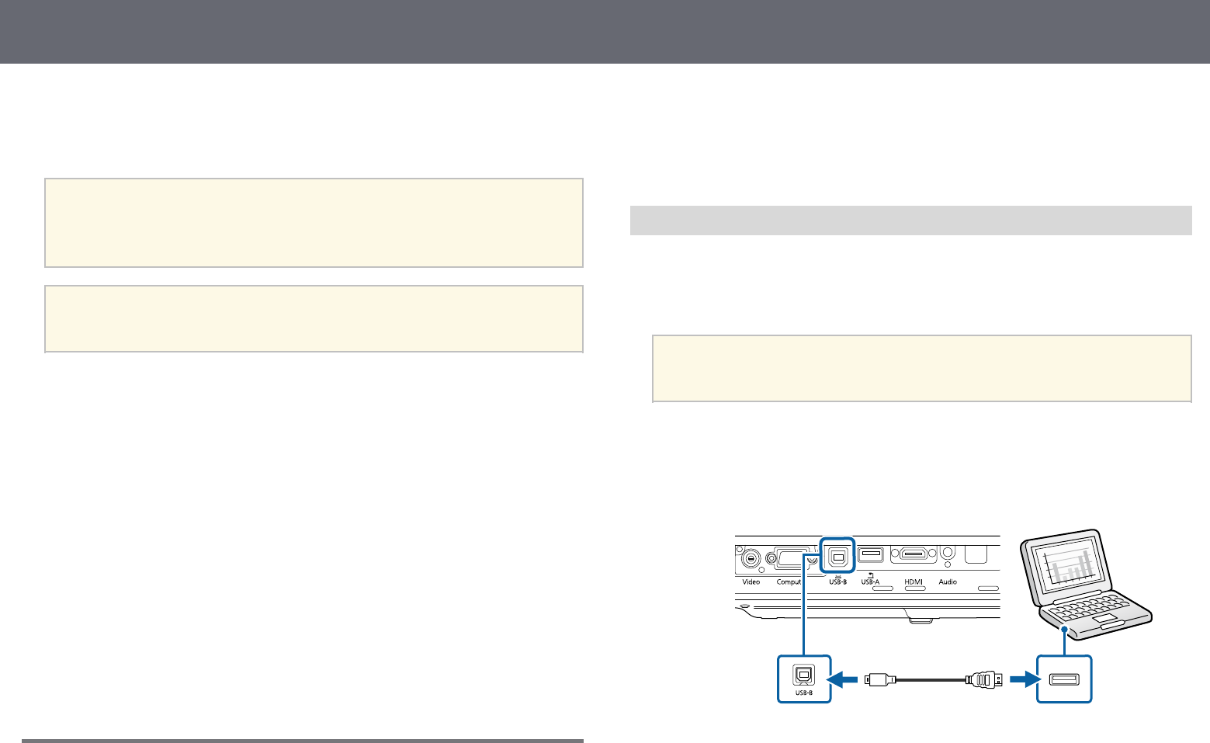1210x743 pixels.
Task: Click the enlarged USB-B port callout box
Action: (804, 679)
